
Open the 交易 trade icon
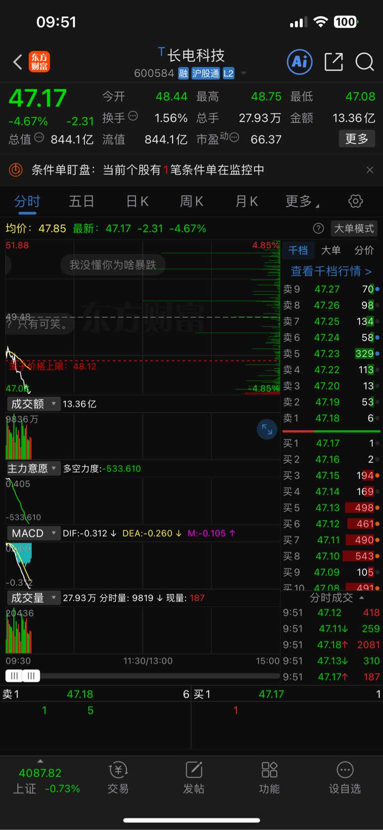point(118,778)
